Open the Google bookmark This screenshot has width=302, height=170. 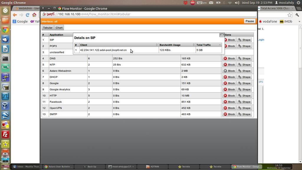[20, 21]
